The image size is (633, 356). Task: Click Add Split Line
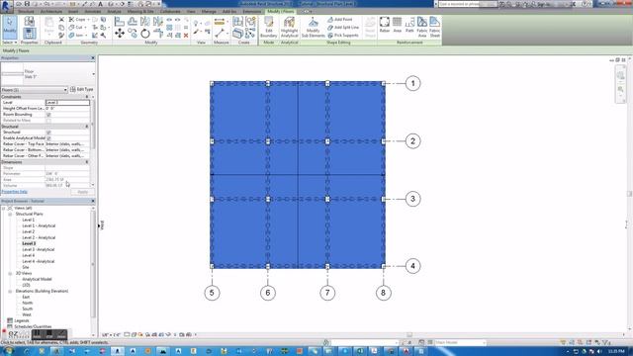point(343,28)
